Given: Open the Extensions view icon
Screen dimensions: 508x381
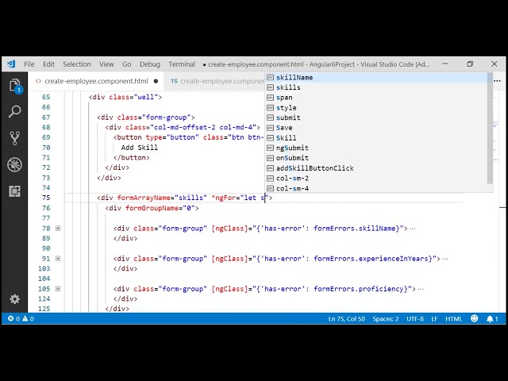Looking at the screenshot, I should [14, 191].
